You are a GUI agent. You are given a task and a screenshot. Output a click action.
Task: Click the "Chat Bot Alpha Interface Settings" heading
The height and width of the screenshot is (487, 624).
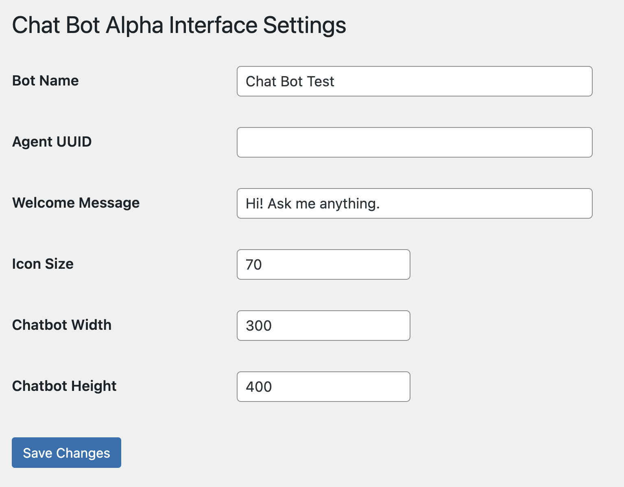179,25
